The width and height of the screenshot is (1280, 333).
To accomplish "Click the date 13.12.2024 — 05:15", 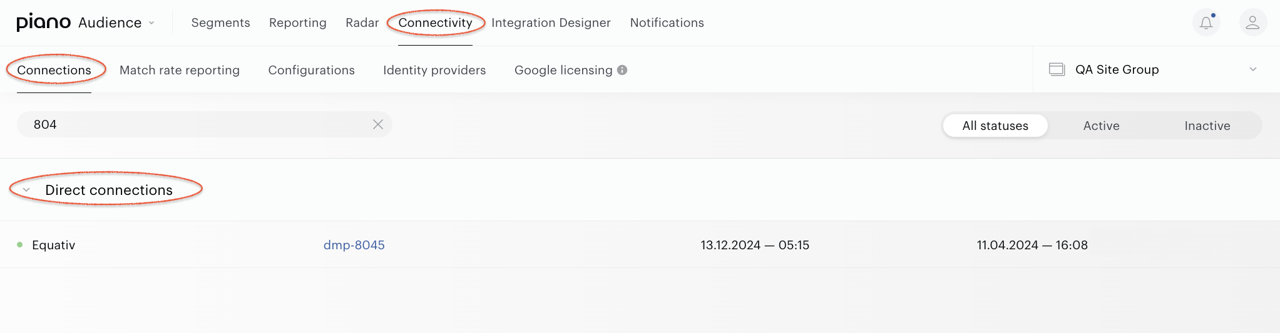I will (755, 245).
